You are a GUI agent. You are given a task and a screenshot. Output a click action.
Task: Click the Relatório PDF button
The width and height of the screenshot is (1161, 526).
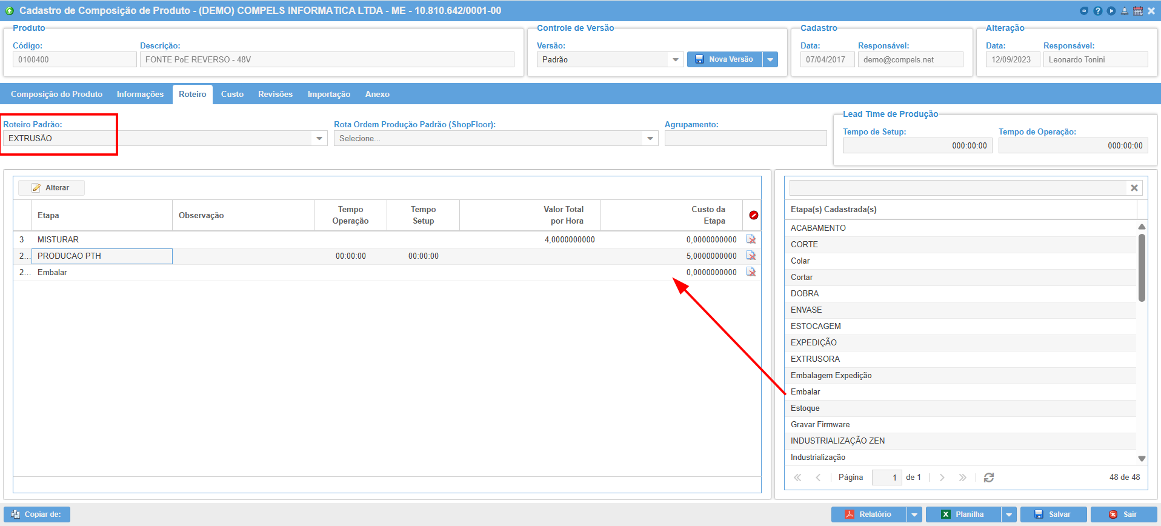(869, 514)
